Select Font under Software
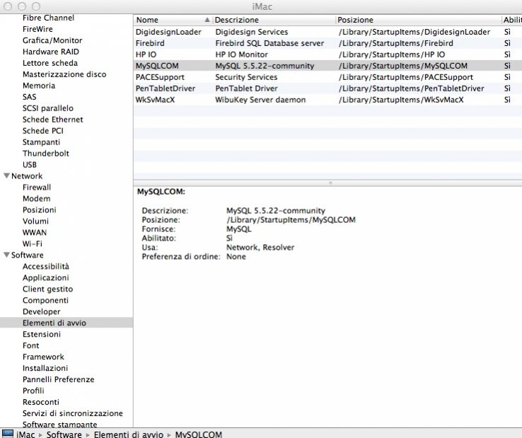Screen dimensions: 522x438 pos(30,345)
